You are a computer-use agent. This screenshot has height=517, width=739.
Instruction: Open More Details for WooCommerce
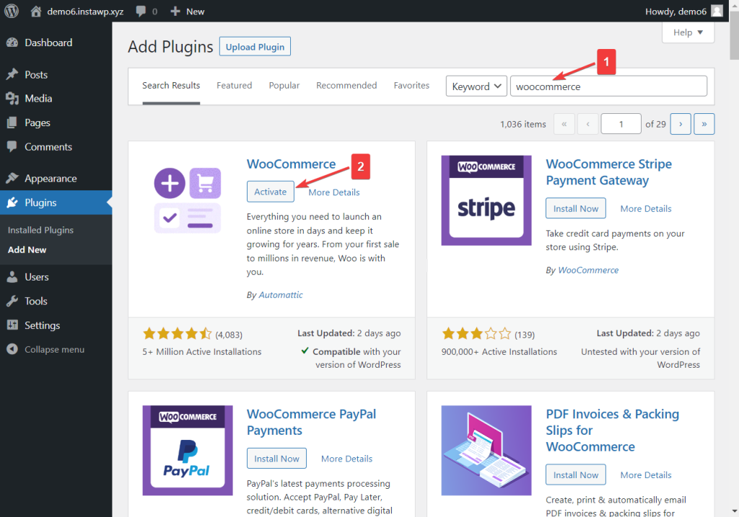coord(334,192)
